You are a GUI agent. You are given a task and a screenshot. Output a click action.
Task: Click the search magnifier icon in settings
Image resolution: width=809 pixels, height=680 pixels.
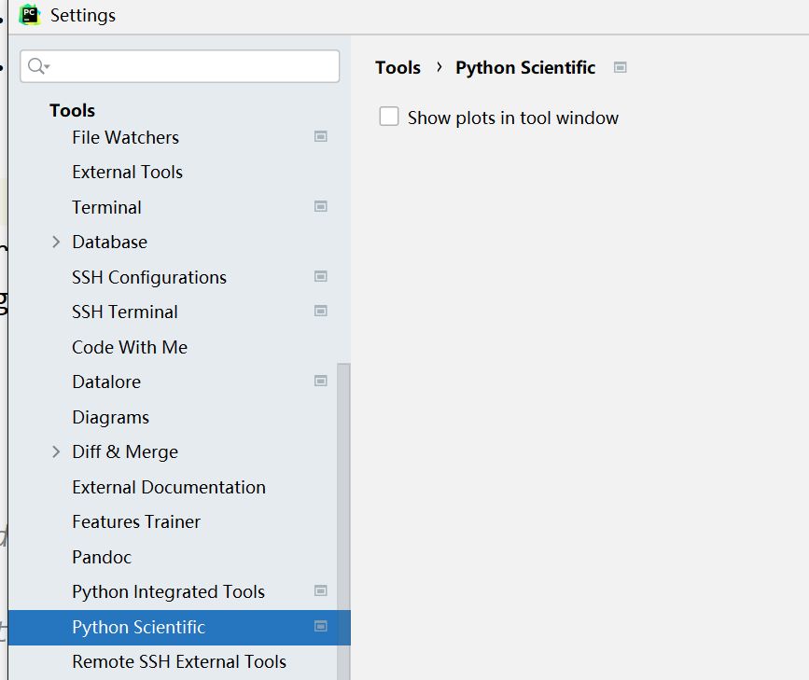pyautogui.click(x=37, y=66)
